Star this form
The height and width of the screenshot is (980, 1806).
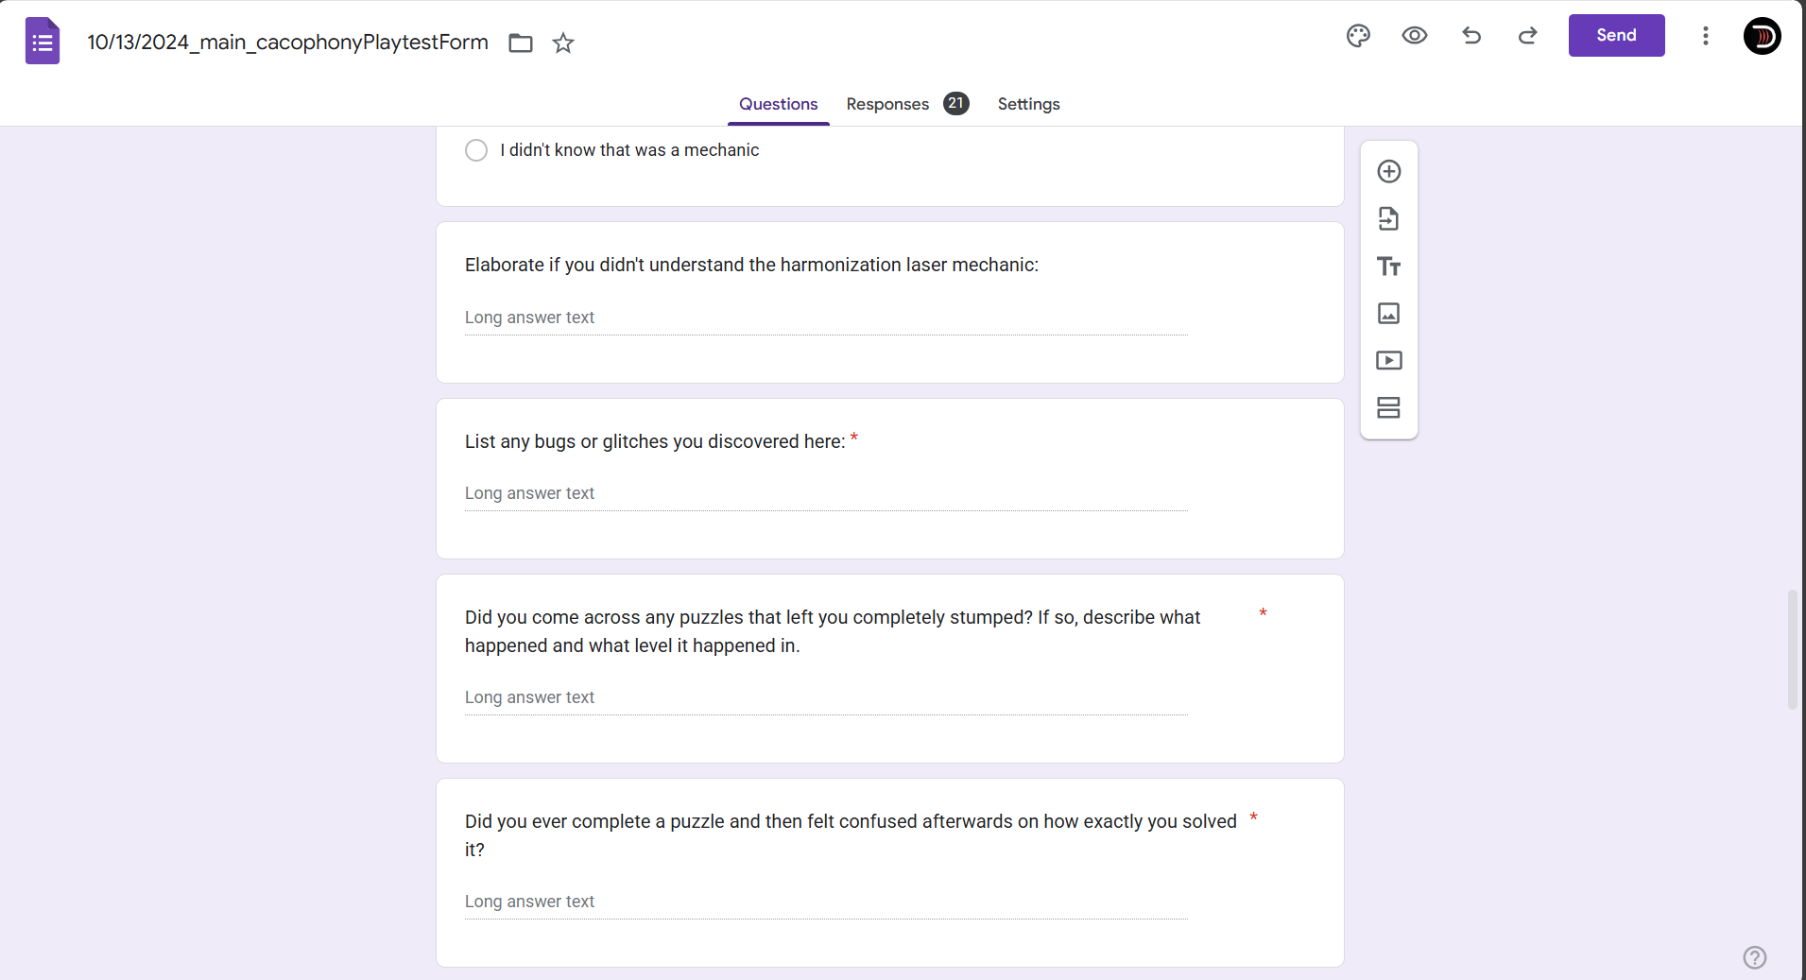click(563, 43)
